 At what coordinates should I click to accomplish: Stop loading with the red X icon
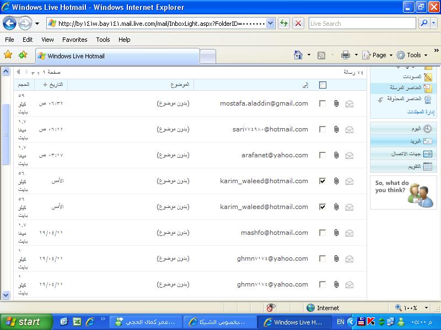298,23
